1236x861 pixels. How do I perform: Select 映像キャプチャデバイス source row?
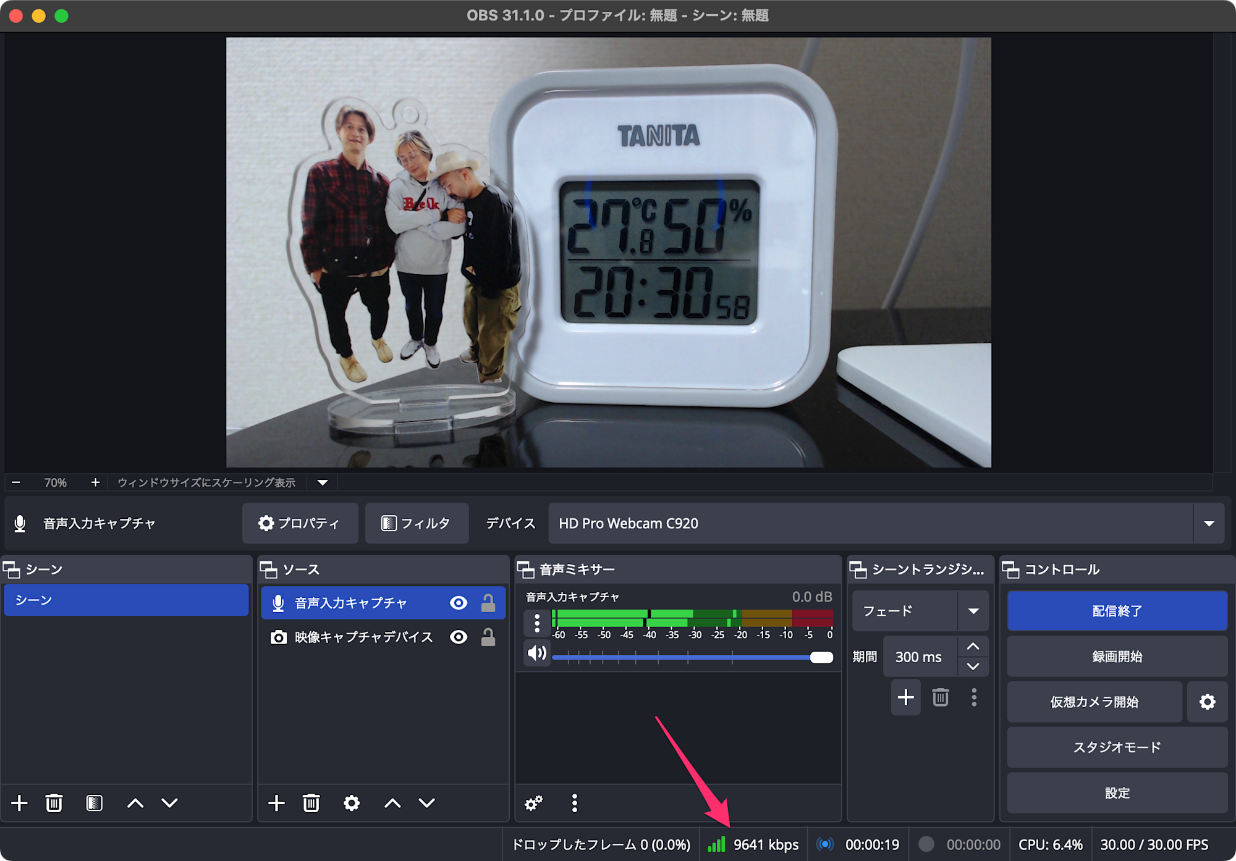coord(383,637)
